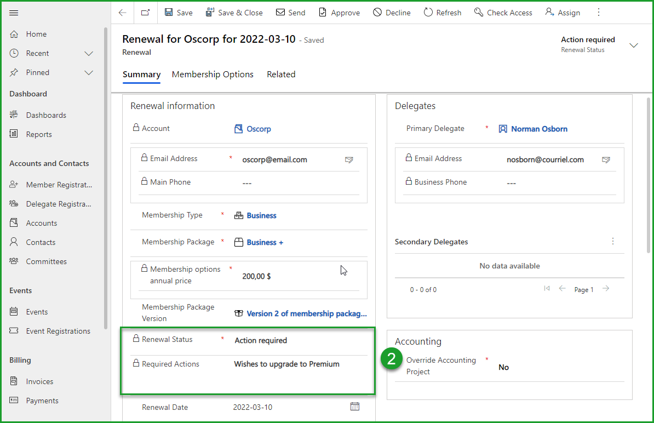Open the Related tab

(x=281, y=75)
